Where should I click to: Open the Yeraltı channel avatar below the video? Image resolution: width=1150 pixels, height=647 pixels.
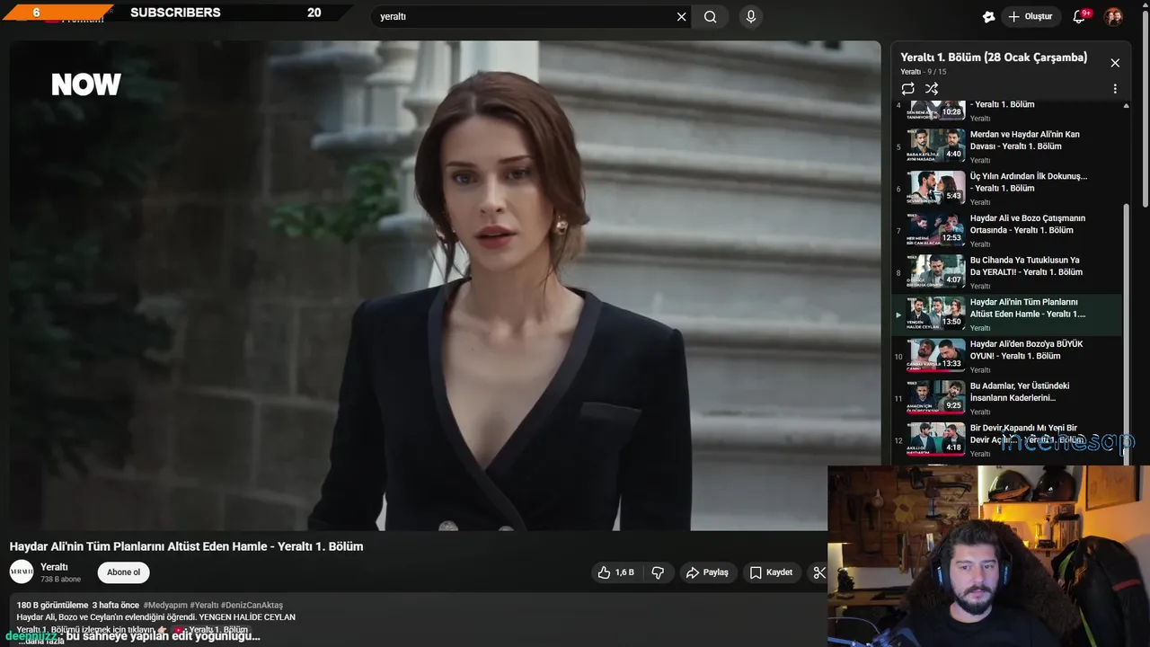click(22, 572)
